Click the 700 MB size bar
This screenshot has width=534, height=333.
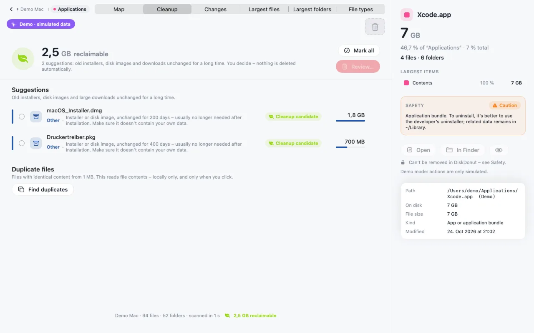(350, 147)
